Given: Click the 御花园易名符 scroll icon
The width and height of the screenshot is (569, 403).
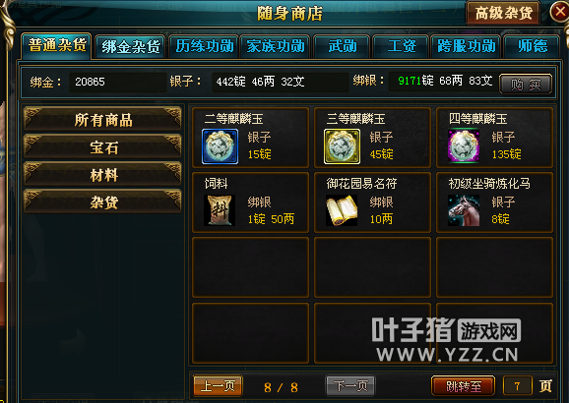Looking at the screenshot, I should click(342, 210).
